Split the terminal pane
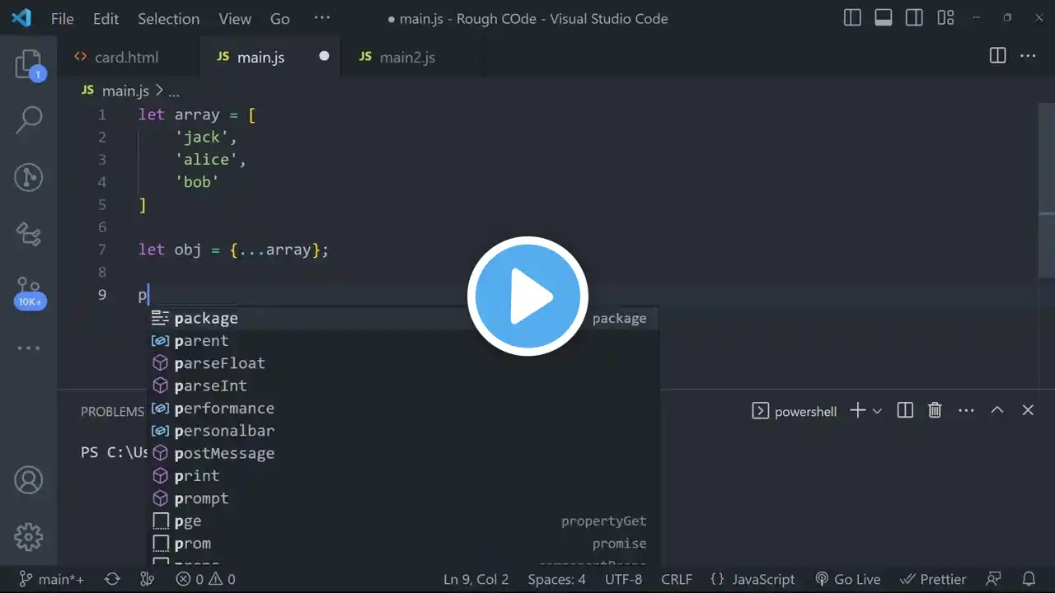 [905, 410]
